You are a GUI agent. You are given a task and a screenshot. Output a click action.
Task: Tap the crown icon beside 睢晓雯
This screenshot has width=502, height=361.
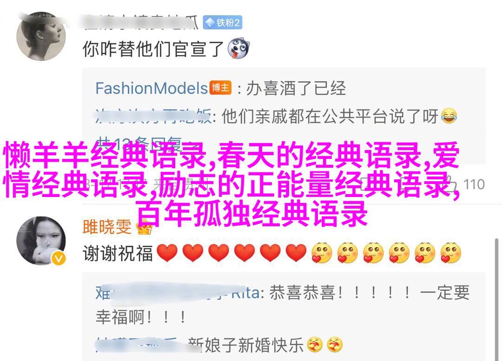[145, 227]
